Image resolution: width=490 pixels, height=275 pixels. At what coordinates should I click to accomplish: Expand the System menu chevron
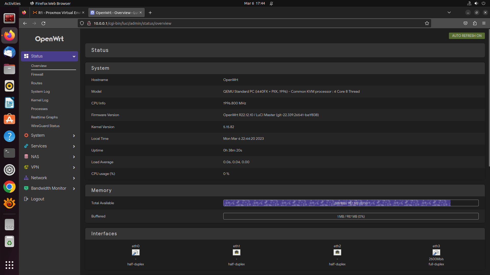(x=74, y=135)
